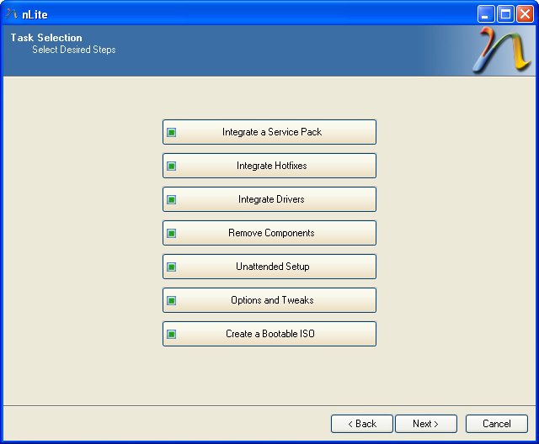Go to the next step with Next
The image size is (539, 444).
coord(425,424)
